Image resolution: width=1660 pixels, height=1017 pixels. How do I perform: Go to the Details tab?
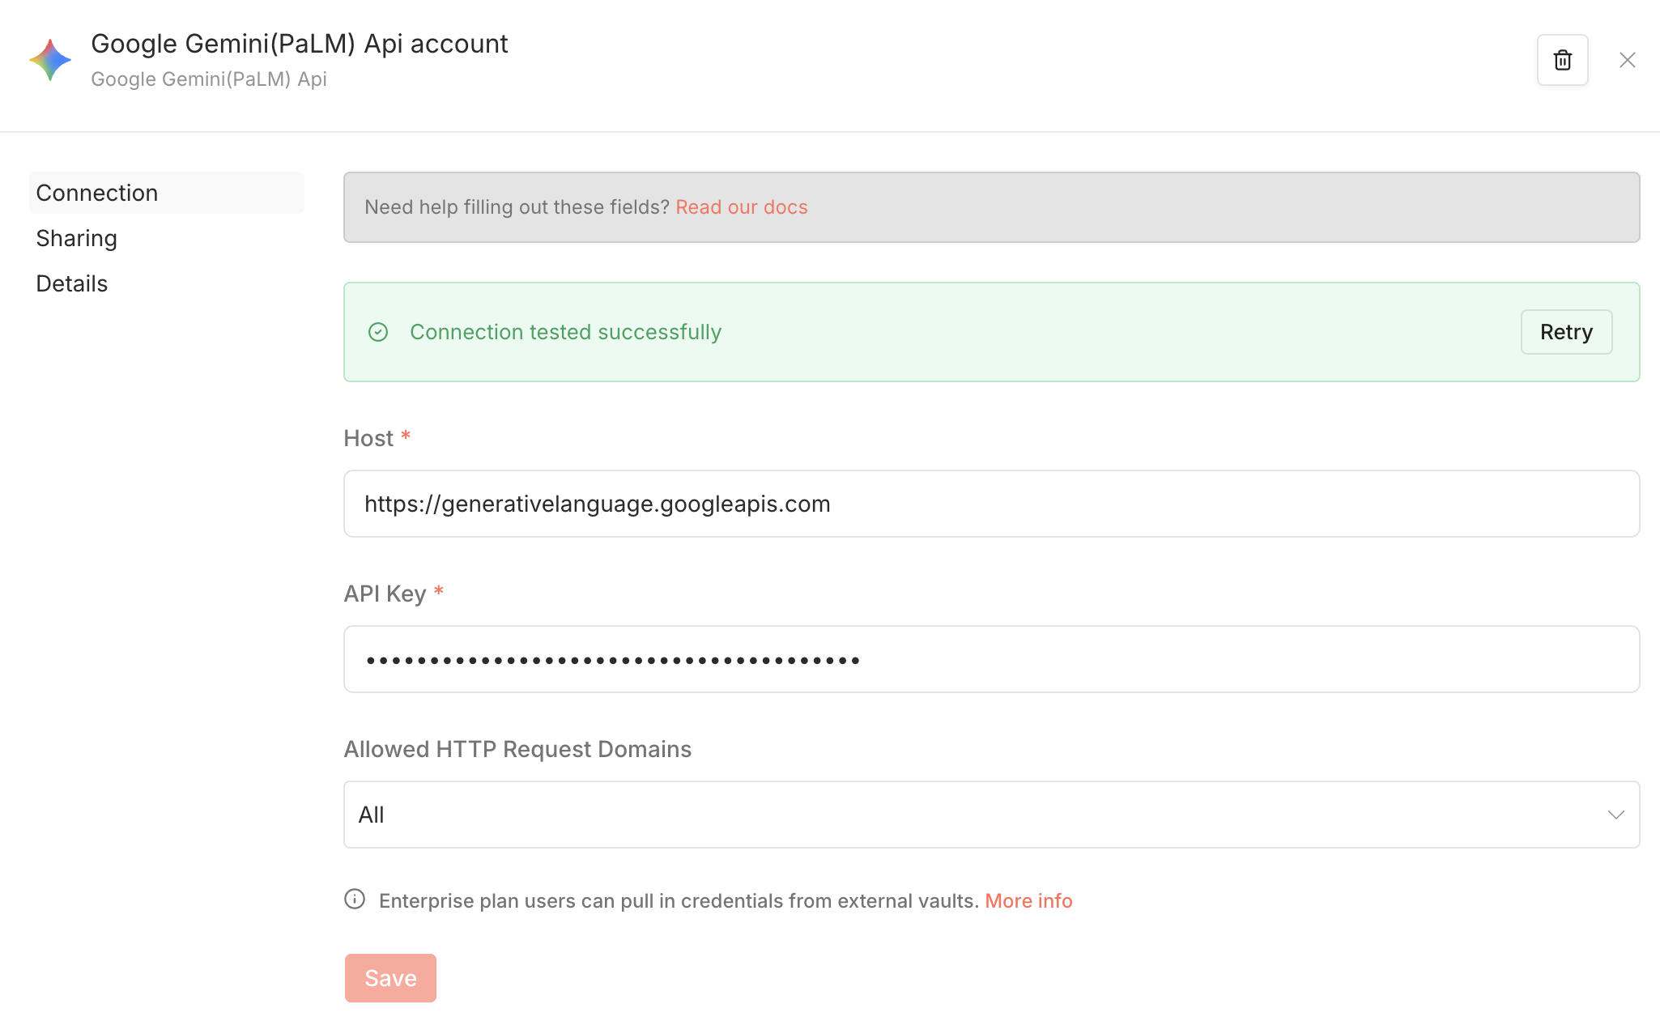(x=72, y=283)
